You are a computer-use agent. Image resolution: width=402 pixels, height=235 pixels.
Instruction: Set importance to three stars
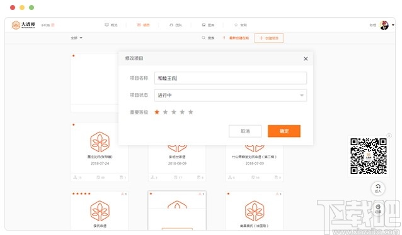pyautogui.click(x=174, y=112)
